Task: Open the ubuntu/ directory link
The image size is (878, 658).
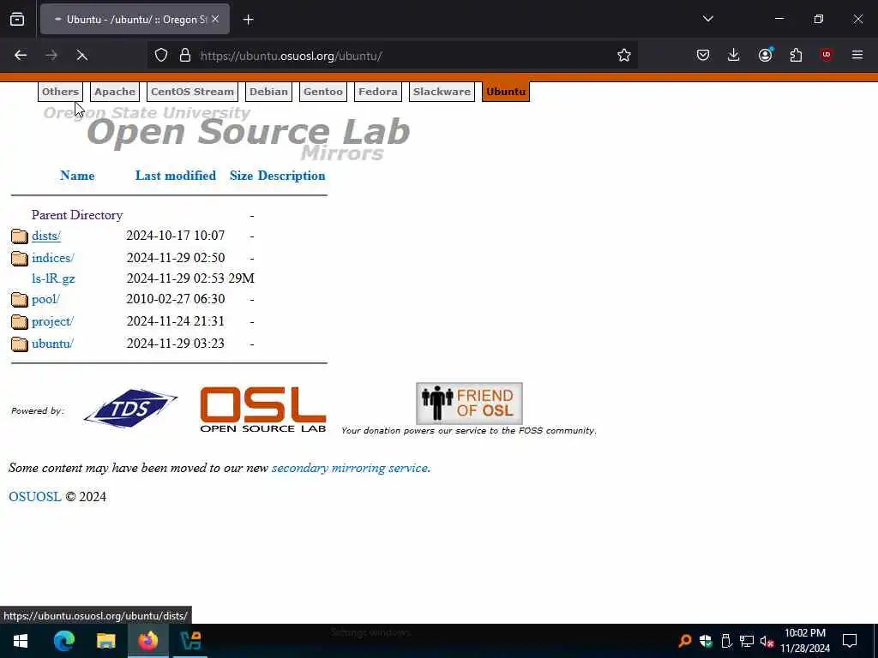Action: (52, 344)
